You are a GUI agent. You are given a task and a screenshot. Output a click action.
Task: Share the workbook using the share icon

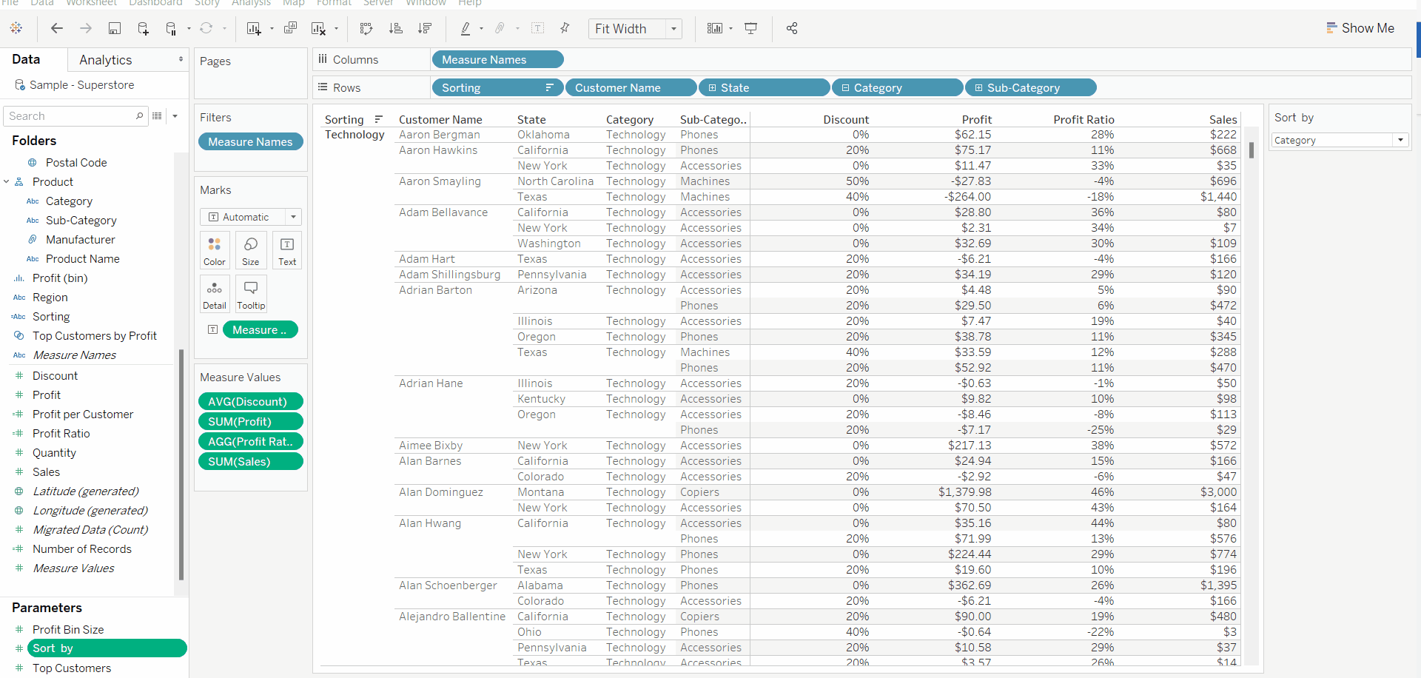(792, 28)
